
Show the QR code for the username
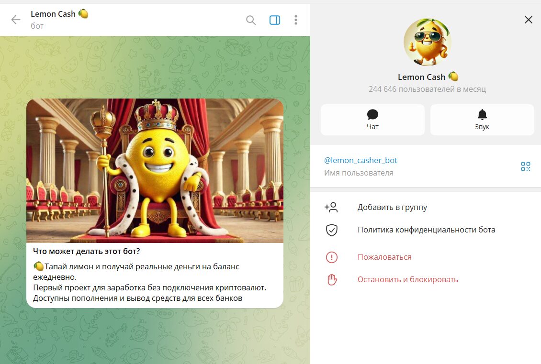point(526,166)
